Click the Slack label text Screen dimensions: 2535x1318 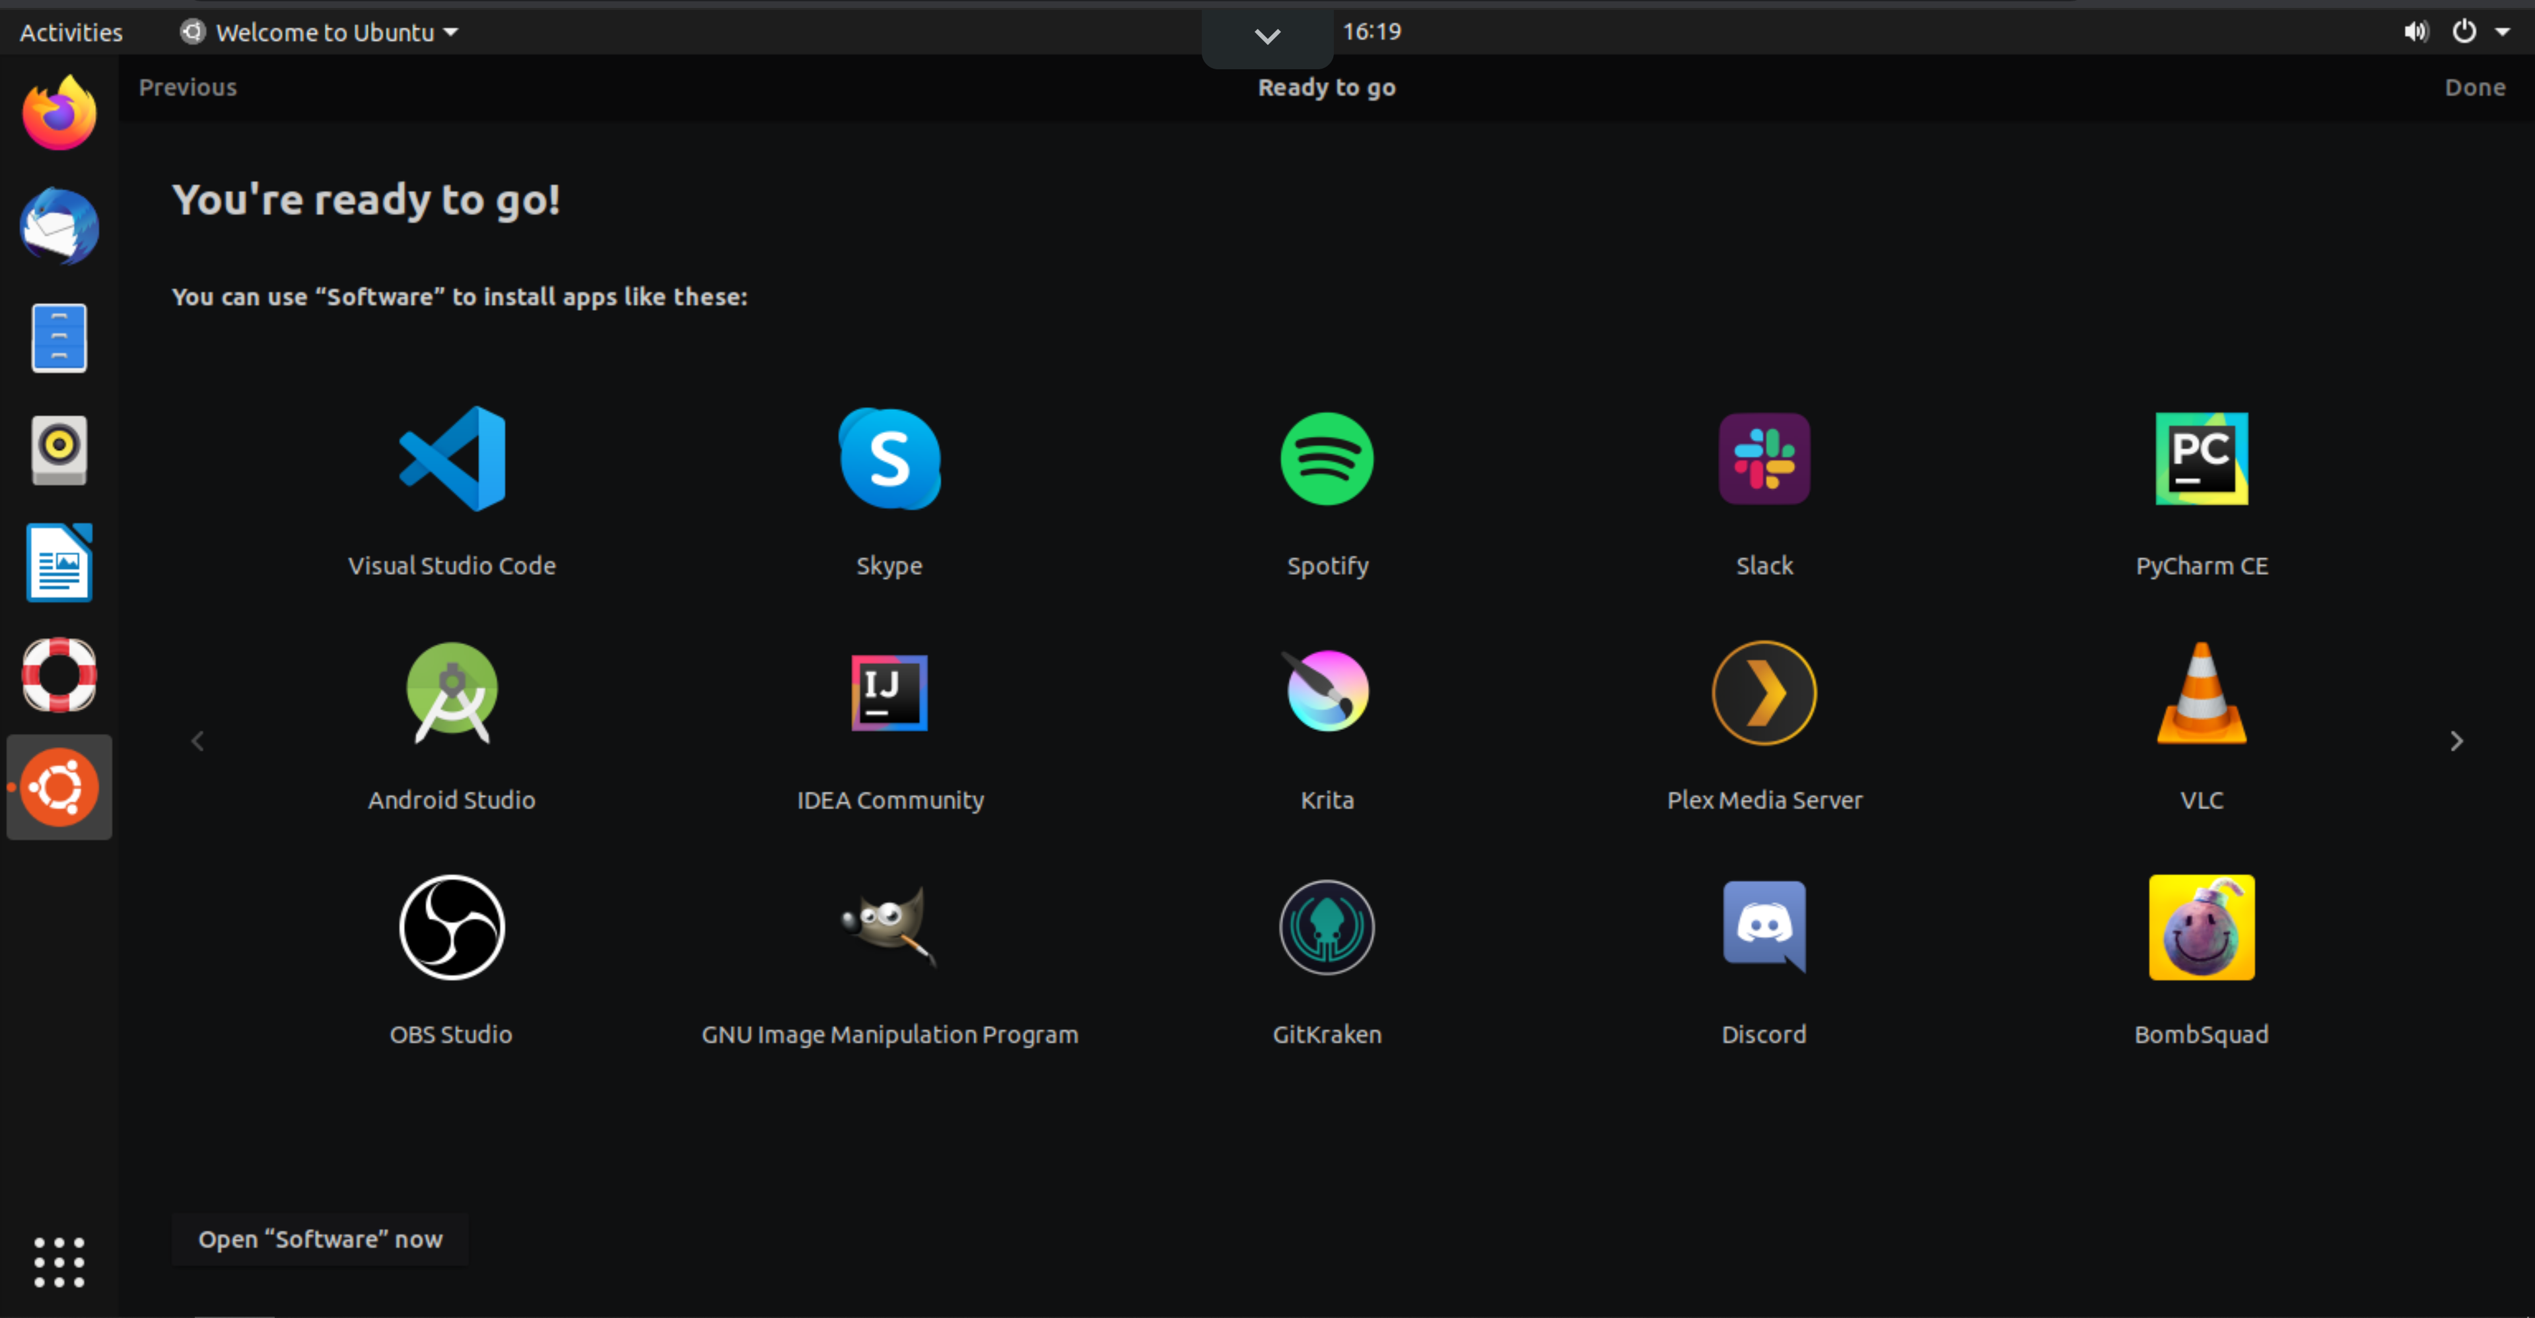coord(1764,566)
